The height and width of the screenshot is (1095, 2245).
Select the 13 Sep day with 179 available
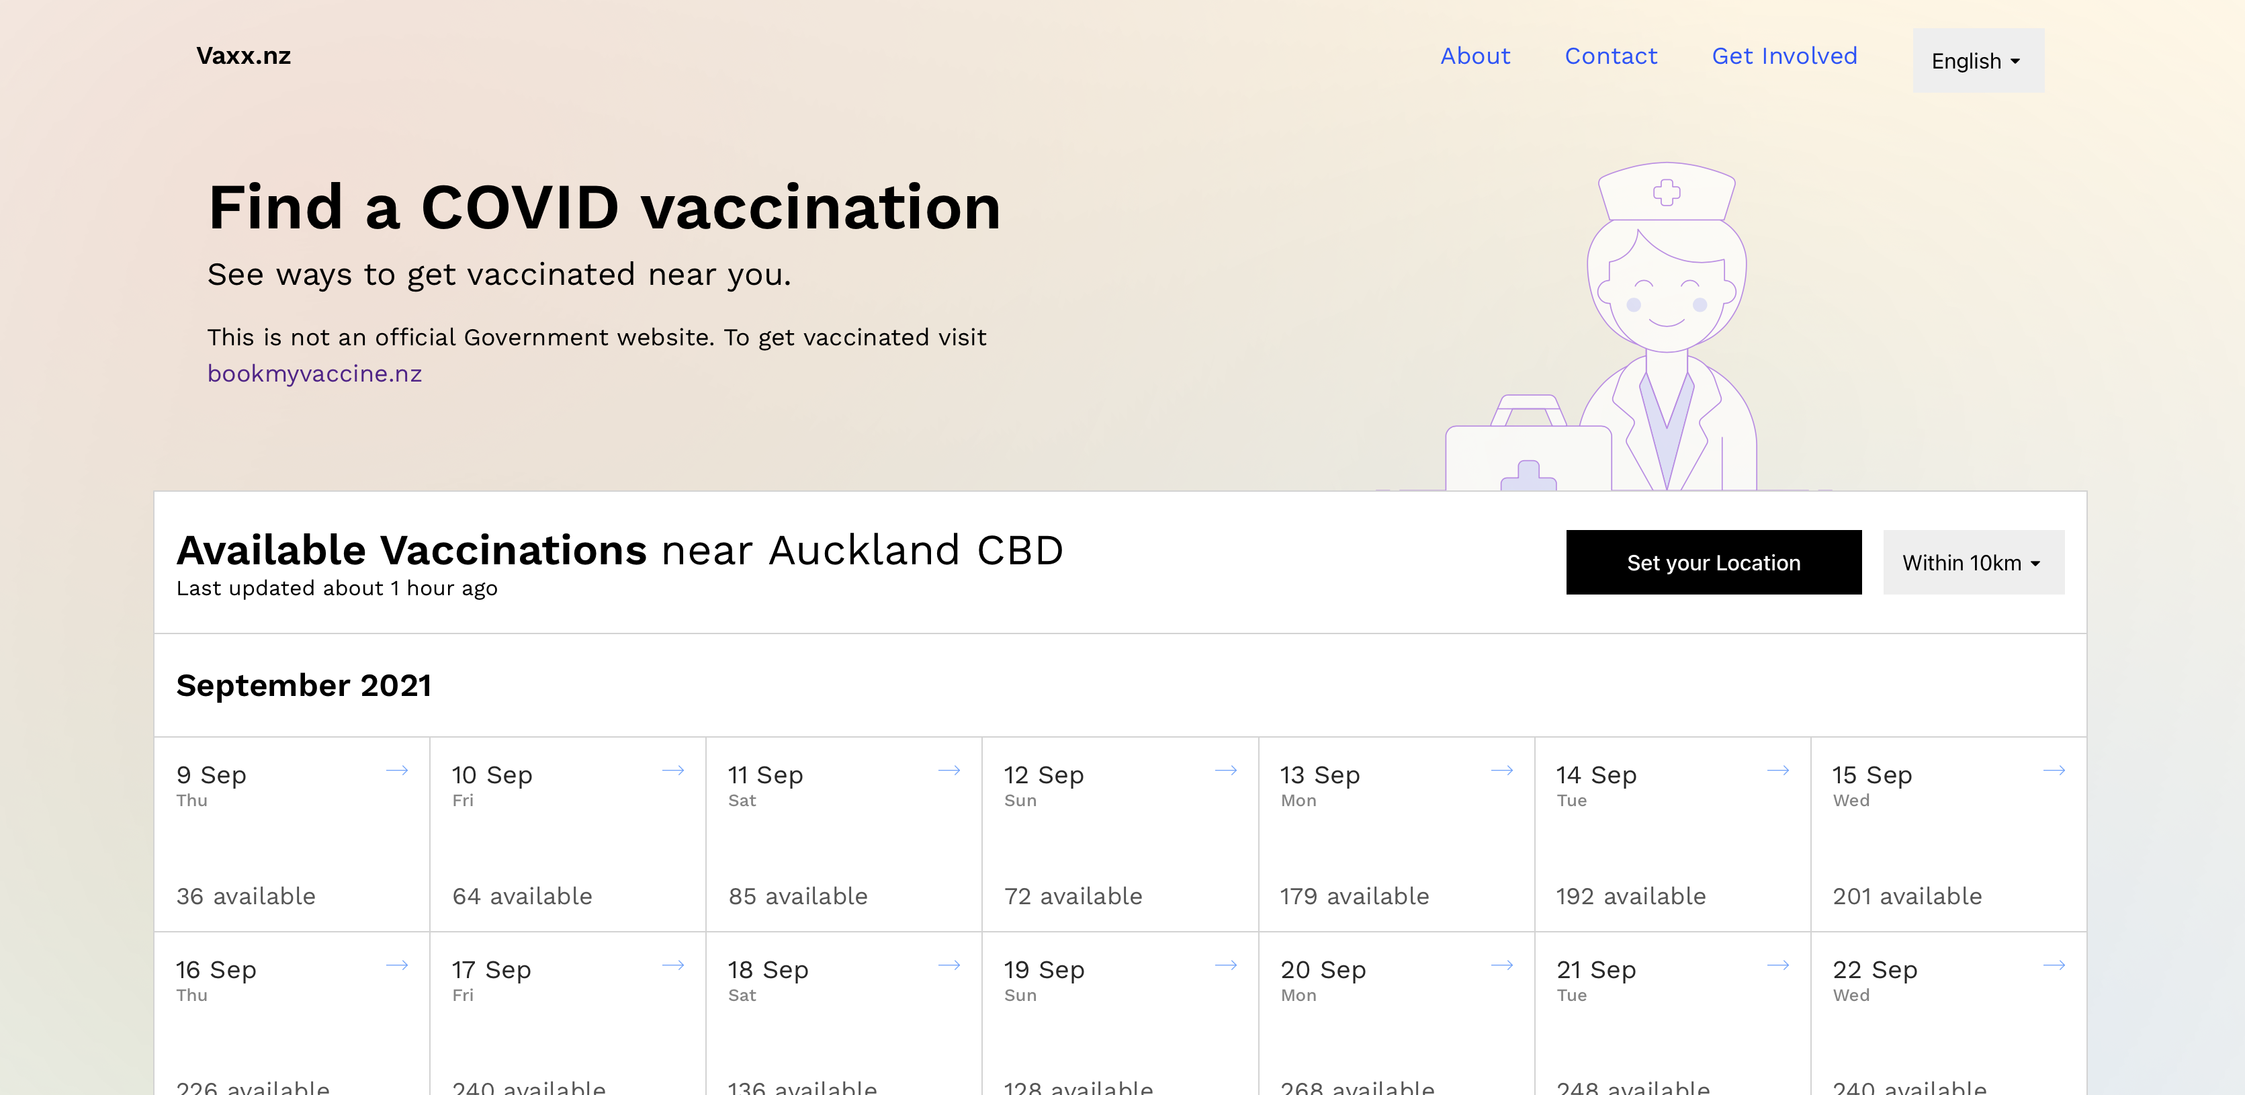pos(1395,834)
